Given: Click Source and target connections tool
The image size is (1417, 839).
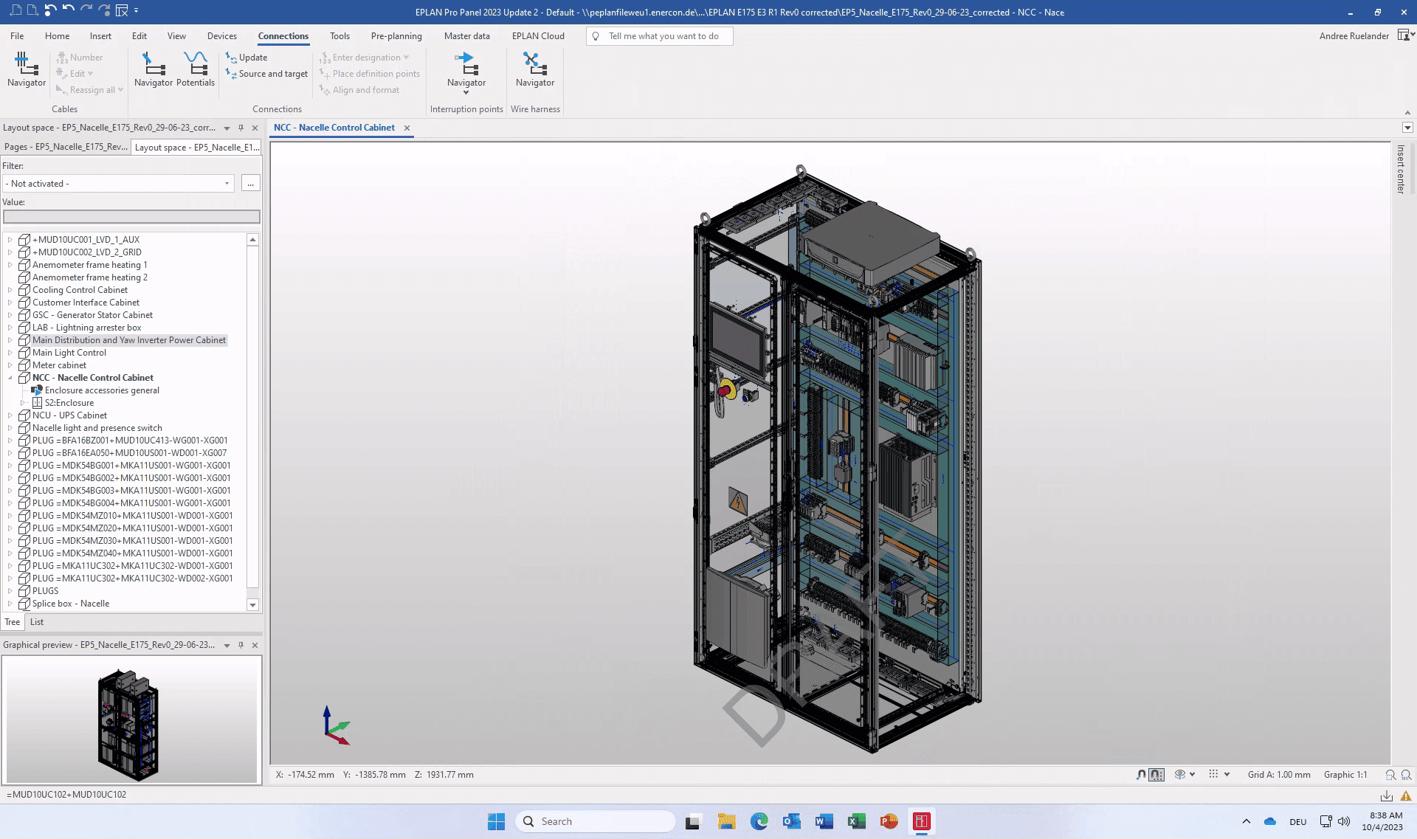Looking at the screenshot, I should coord(266,74).
